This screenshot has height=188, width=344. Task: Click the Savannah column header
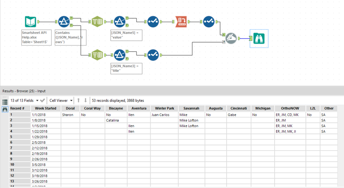point(192,108)
